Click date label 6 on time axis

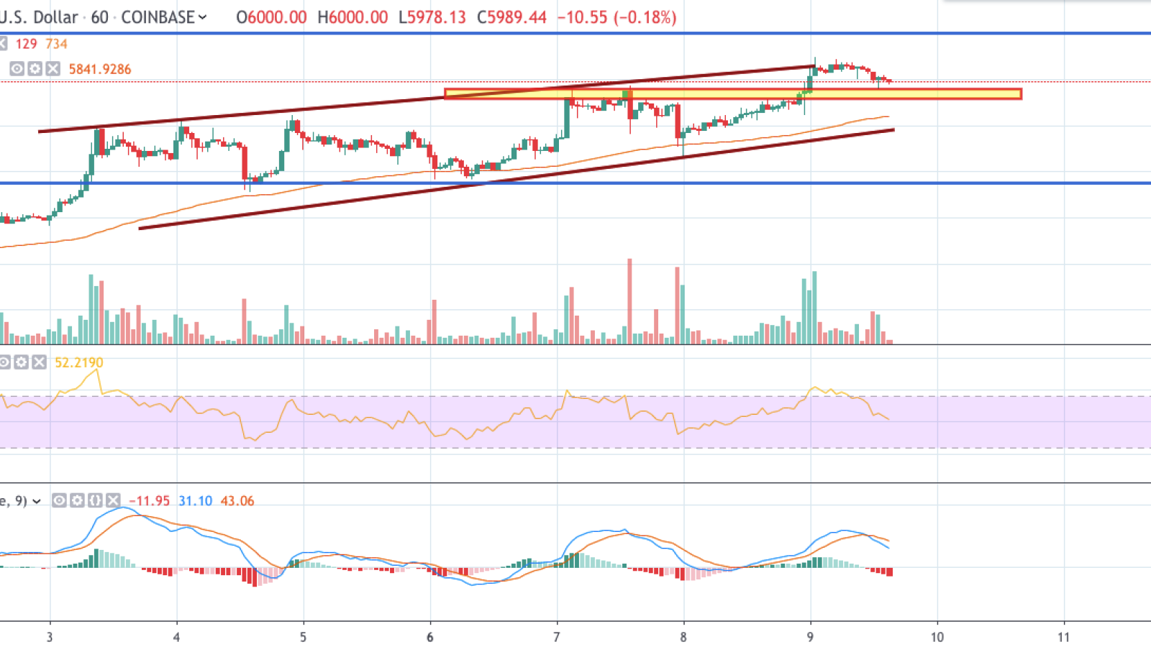[x=429, y=637]
